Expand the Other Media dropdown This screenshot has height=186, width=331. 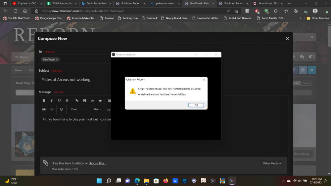pos(272,163)
